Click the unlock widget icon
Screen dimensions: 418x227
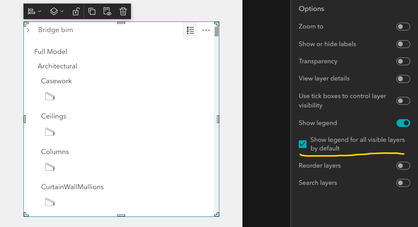click(75, 11)
